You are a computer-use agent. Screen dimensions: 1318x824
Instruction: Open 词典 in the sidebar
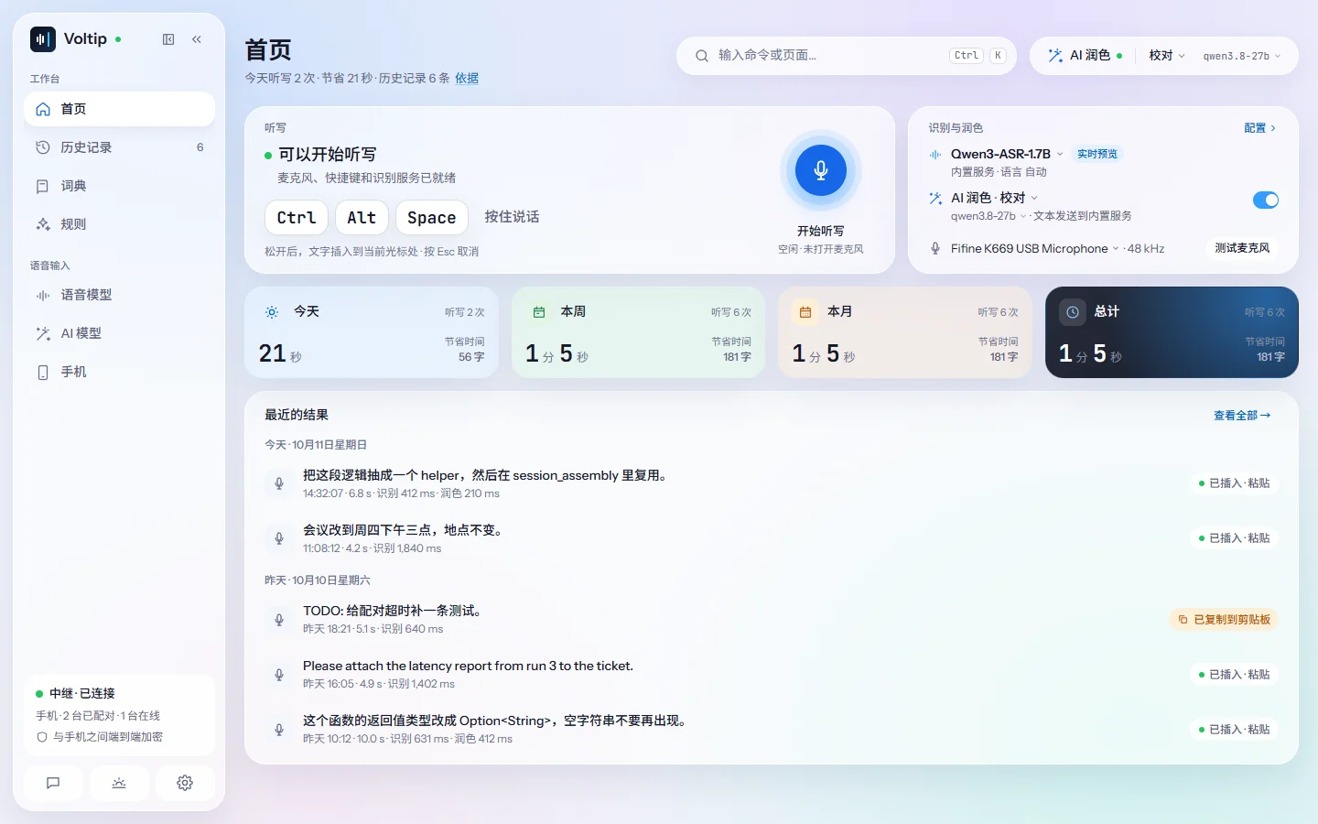tap(119, 186)
